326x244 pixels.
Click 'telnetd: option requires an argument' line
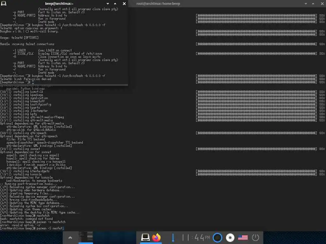point(31,28)
